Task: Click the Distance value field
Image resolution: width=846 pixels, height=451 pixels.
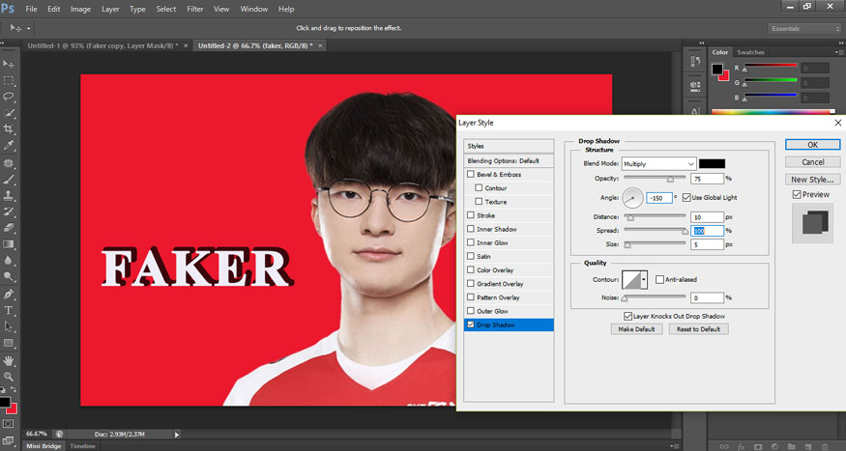Action: point(708,216)
